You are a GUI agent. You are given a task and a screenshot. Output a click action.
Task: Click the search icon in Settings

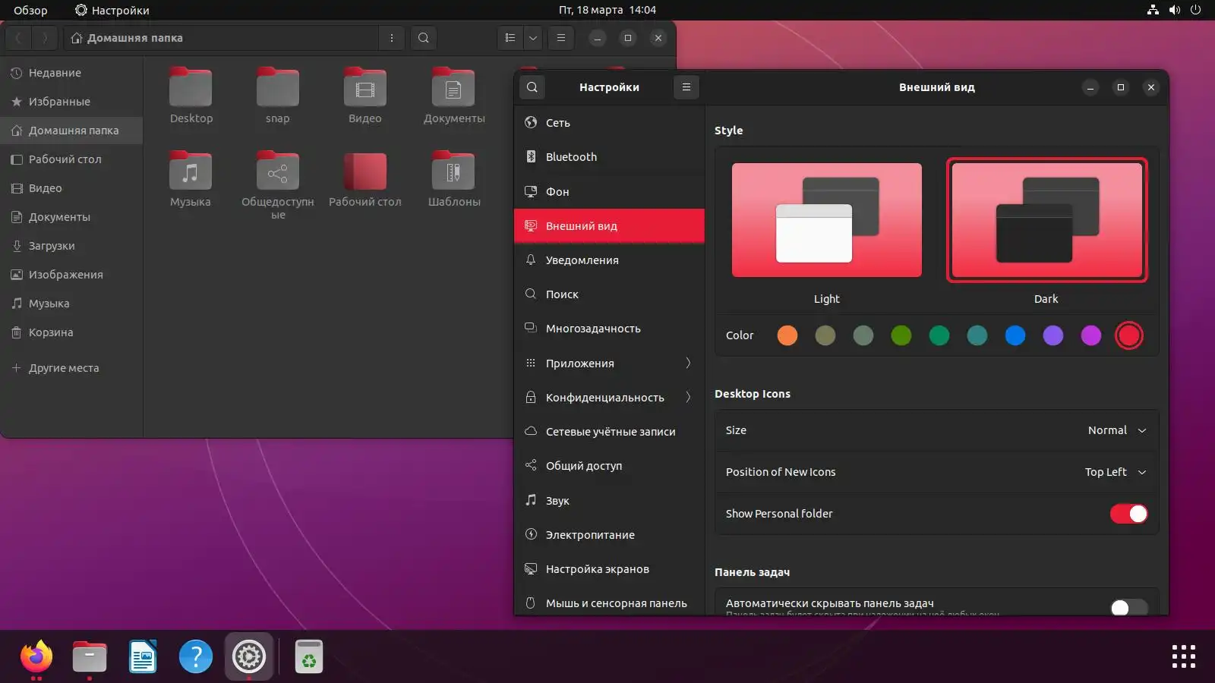click(532, 87)
